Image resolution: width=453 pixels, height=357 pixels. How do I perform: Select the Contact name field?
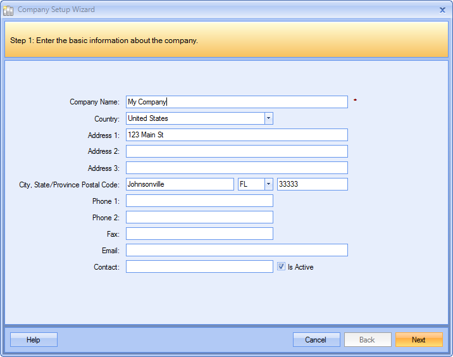tap(199, 266)
